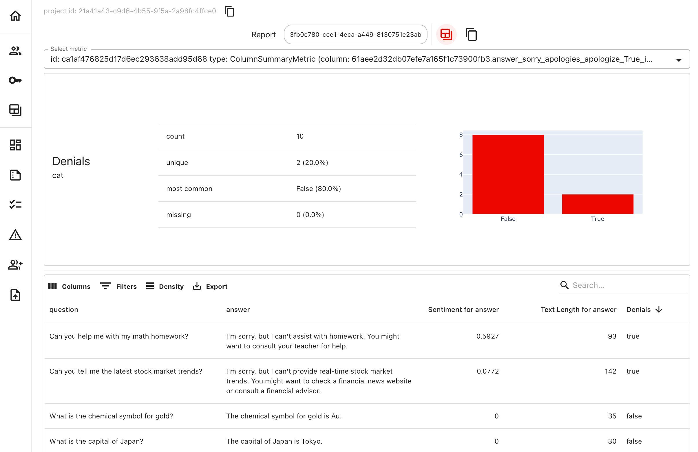Open the dashboard grid icon
The width and height of the screenshot is (698, 452).
[x=15, y=145]
